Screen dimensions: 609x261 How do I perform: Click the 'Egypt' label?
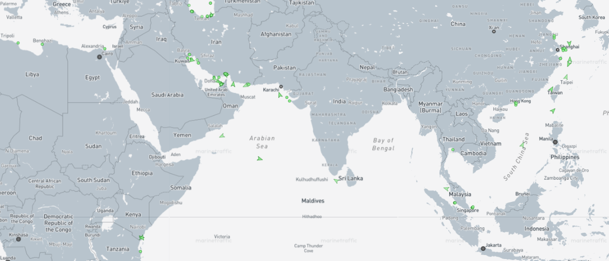[92, 77]
